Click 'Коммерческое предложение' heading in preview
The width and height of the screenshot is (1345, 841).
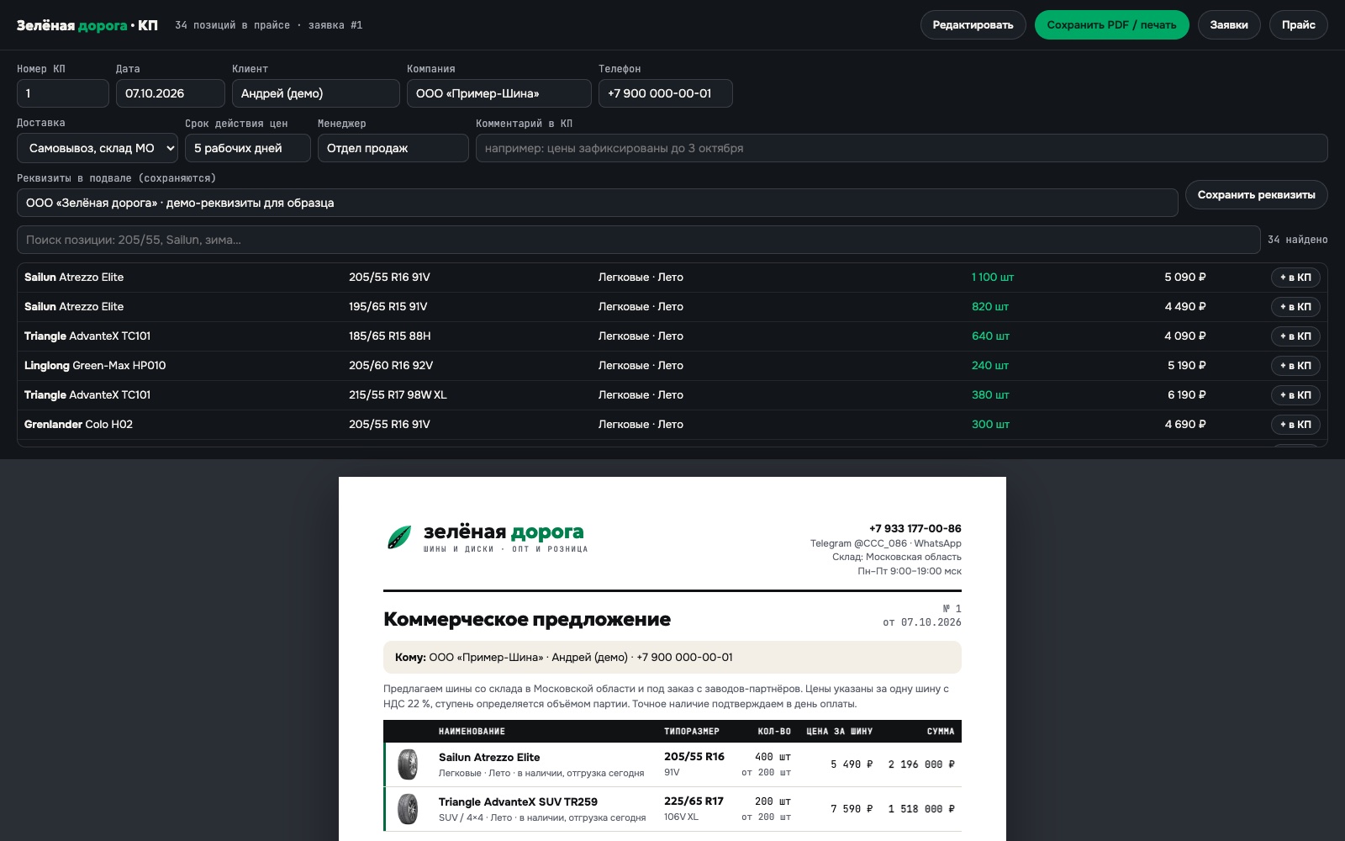coord(527,620)
